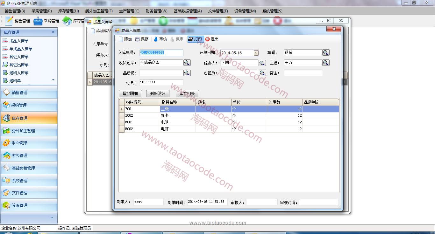
Task: Open the 经办人 handler lookup magnifier
Action: point(262,63)
